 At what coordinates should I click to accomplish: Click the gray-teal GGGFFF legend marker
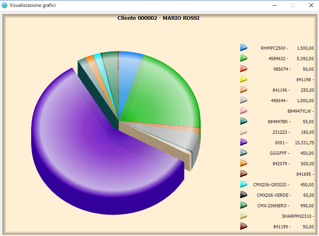(243, 153)
